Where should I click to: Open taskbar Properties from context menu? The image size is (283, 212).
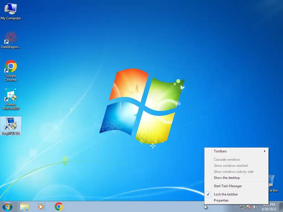click(x=237, y=200)
